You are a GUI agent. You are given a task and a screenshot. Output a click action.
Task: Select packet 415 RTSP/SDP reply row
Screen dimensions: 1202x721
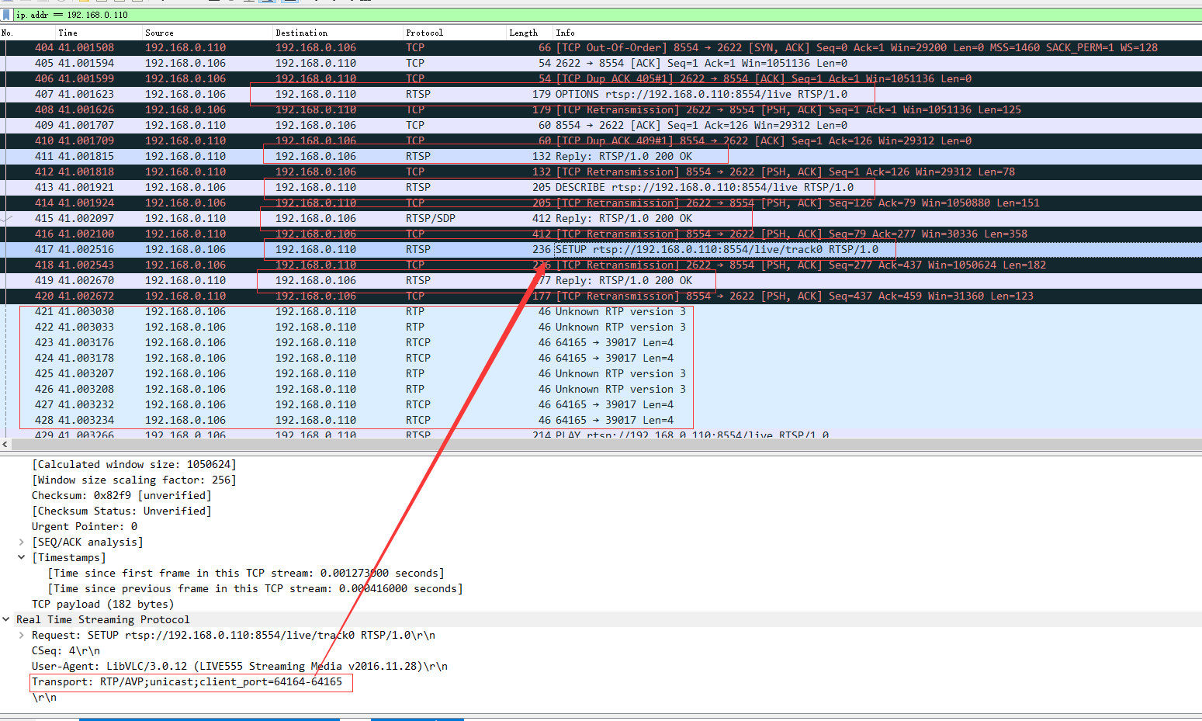[x=601, y=218]
